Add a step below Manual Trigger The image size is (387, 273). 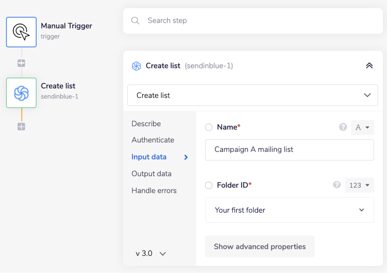coord(21,63)
